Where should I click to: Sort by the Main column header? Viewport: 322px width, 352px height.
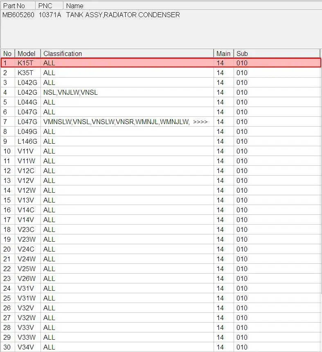224,53
